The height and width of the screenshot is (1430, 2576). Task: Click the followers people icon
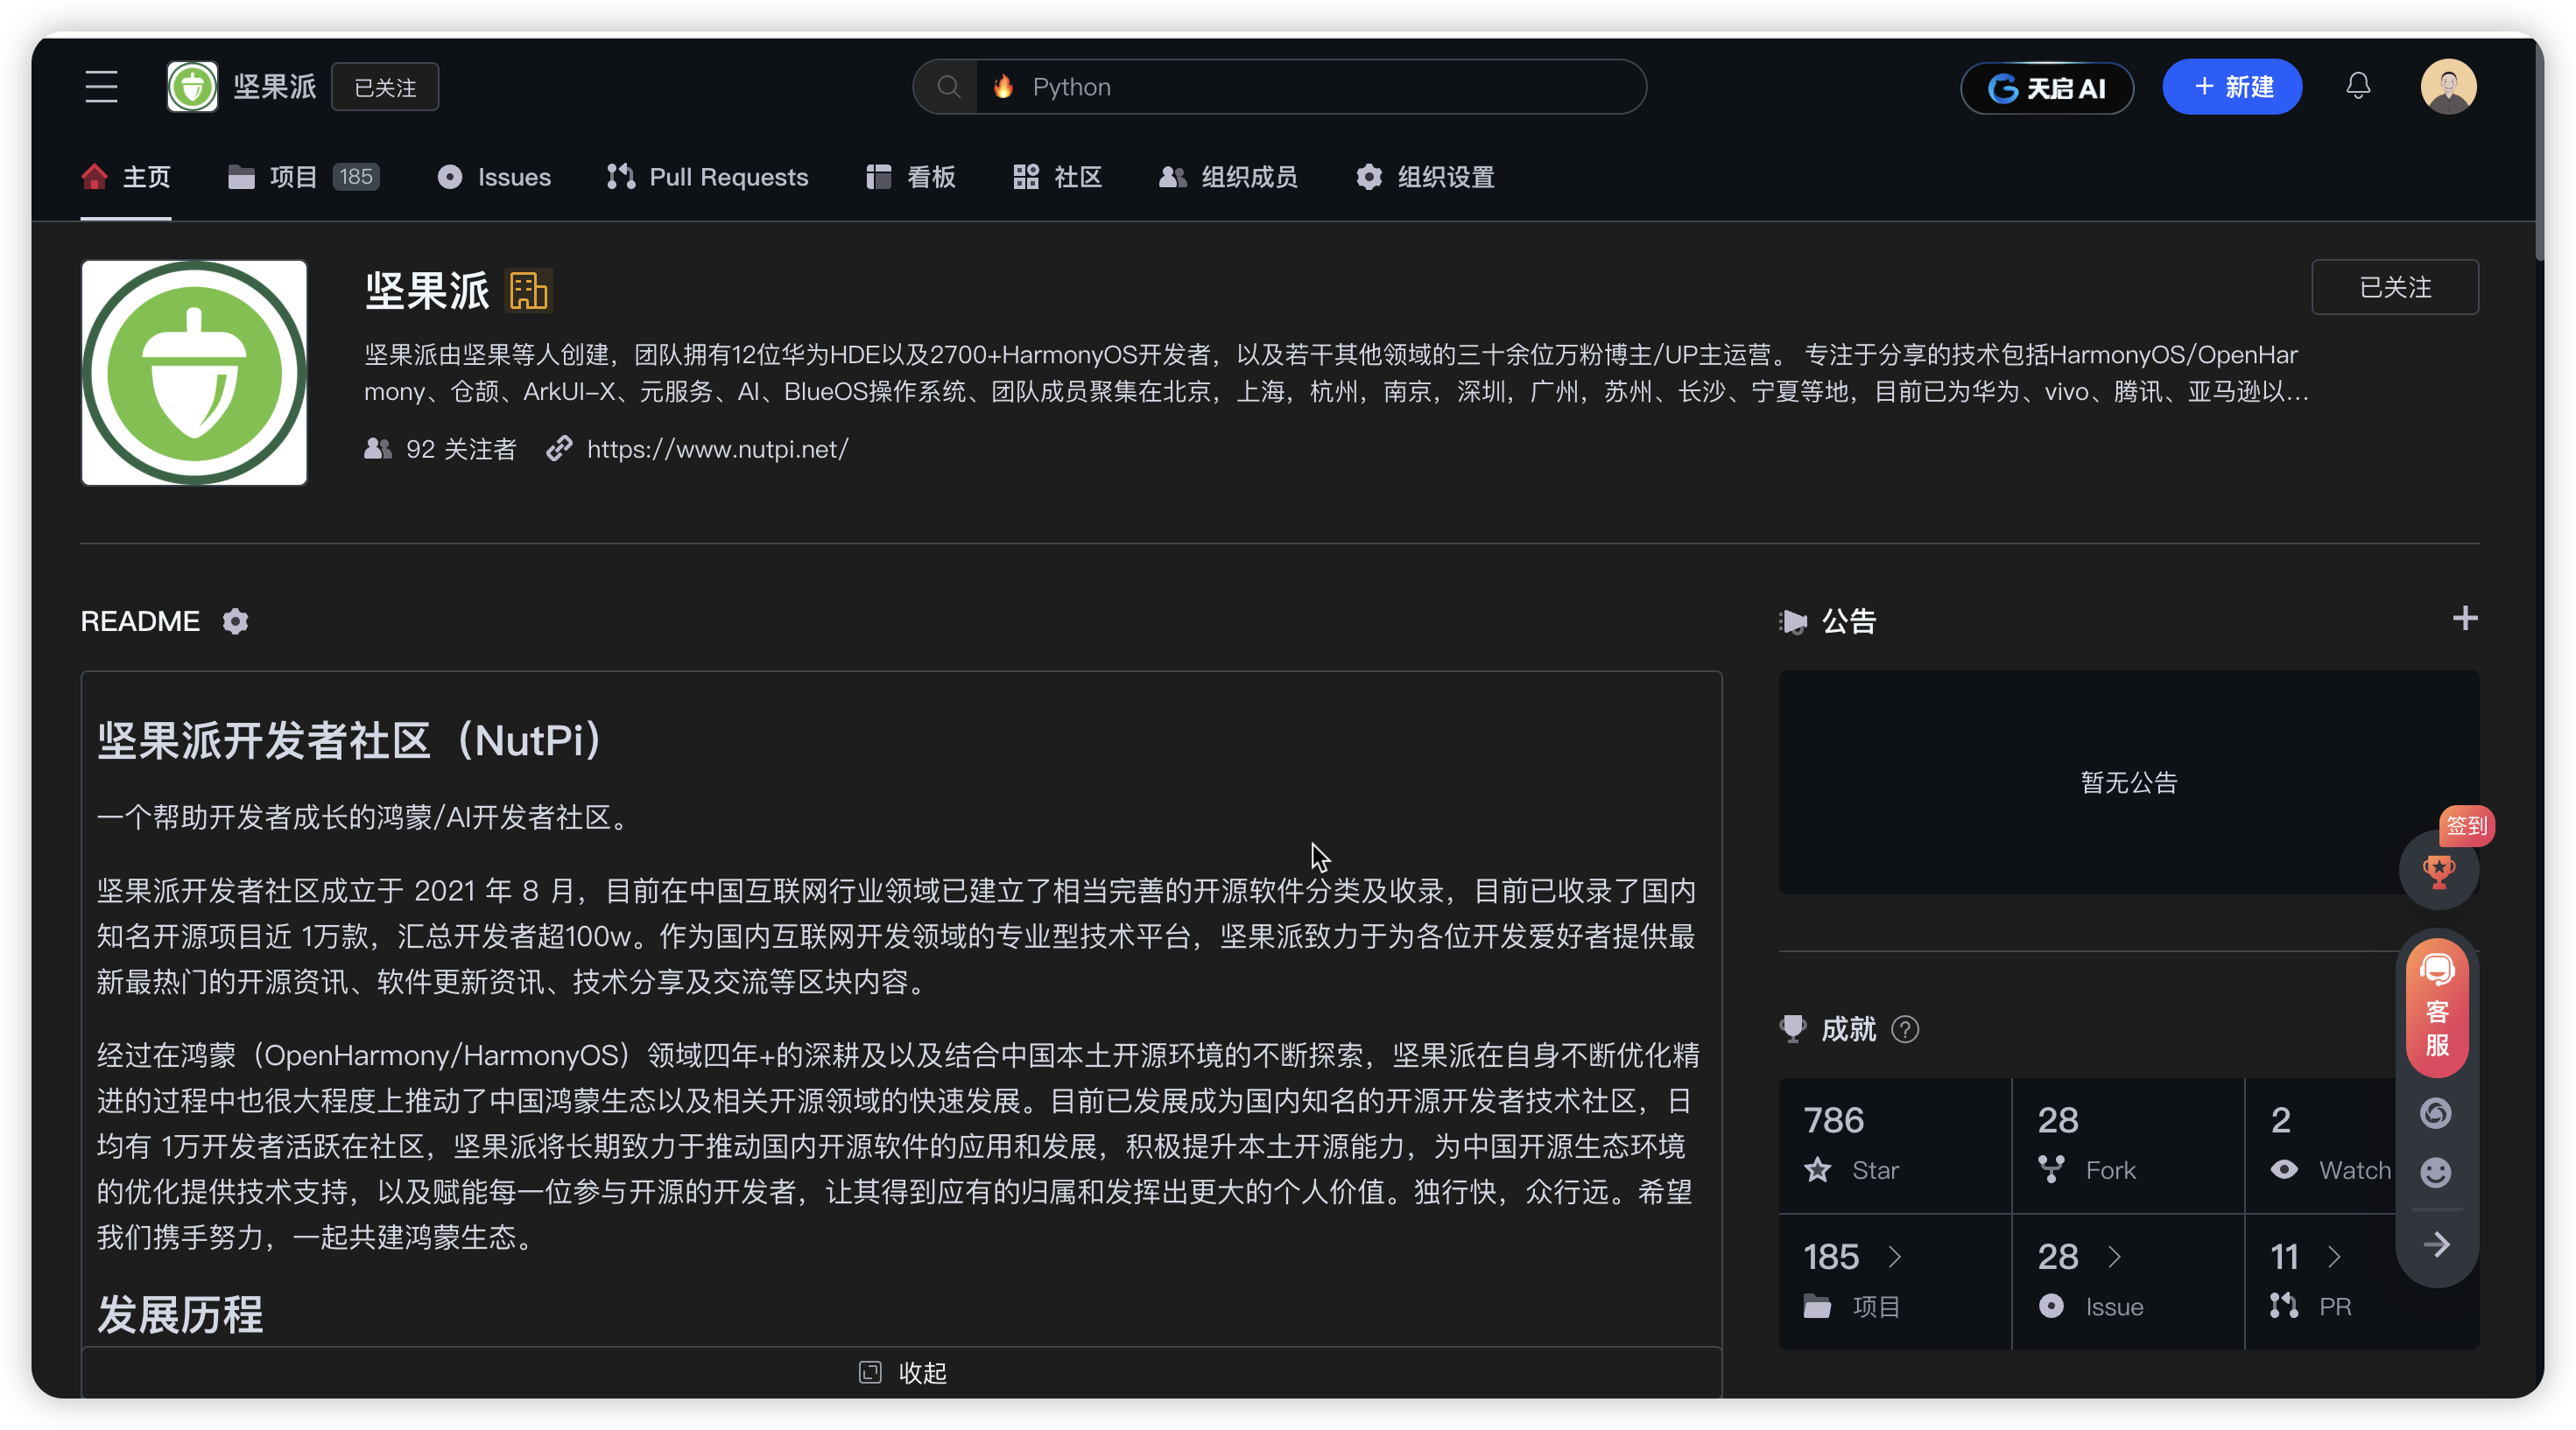[x=377, y=449]
